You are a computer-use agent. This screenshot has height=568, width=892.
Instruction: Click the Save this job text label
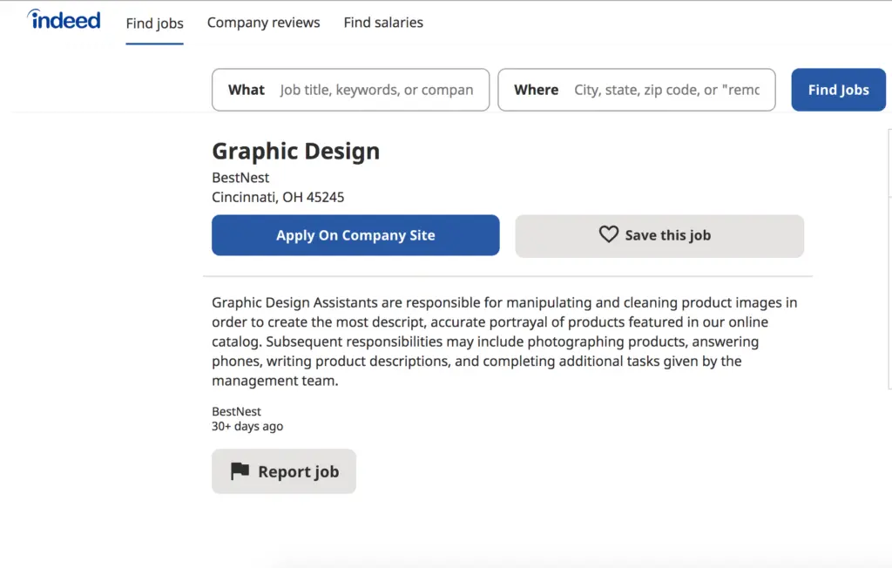point(667,235)
